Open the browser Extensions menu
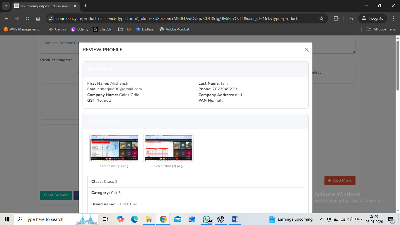The image size is (400, 225). 336,18
